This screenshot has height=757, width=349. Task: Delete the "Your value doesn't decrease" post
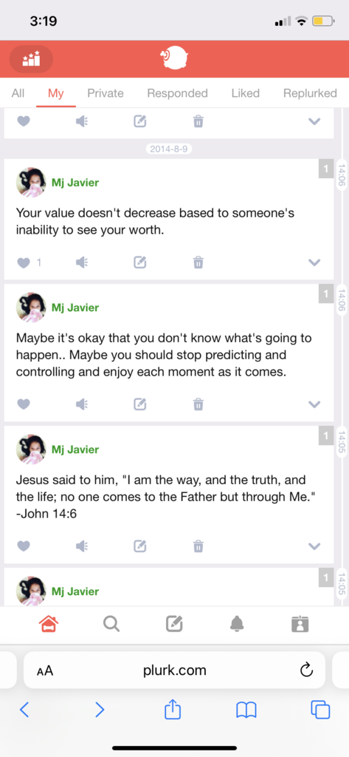198,262
